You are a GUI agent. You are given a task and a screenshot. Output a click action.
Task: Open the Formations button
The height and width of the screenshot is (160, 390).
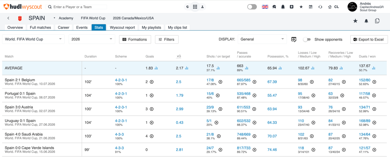(135, 39)
